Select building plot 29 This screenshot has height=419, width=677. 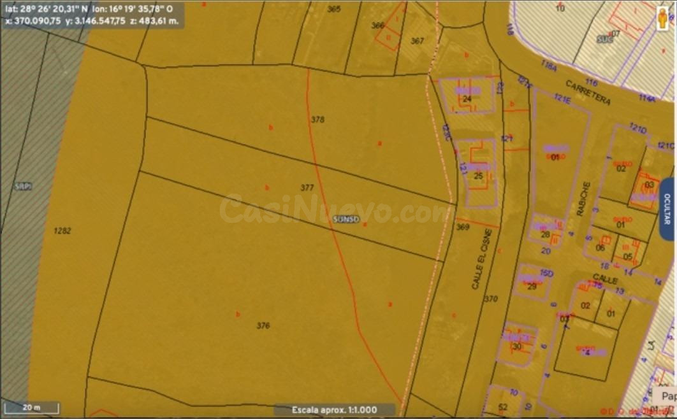pos(532,286)
